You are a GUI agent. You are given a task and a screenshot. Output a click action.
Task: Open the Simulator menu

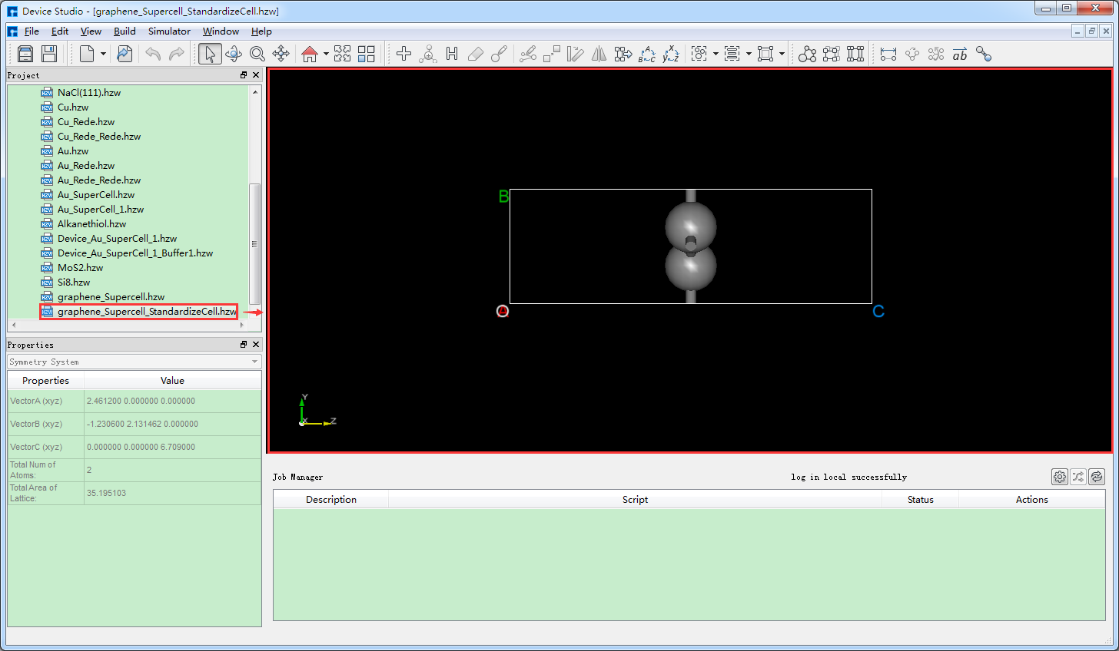point(169,31)
